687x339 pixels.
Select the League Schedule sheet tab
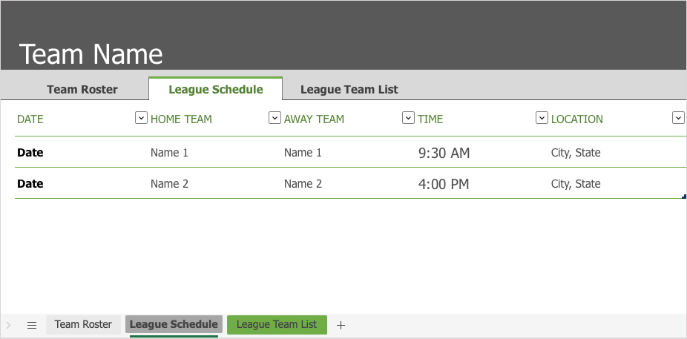point(174,324)
